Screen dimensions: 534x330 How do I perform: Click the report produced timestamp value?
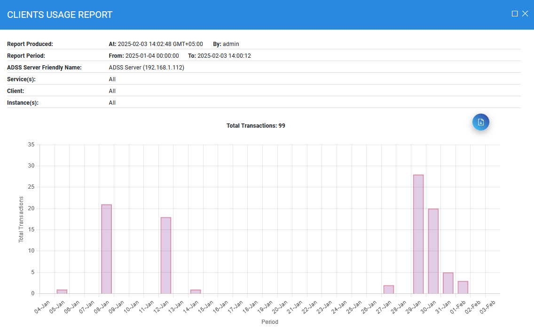coord(160,44)
